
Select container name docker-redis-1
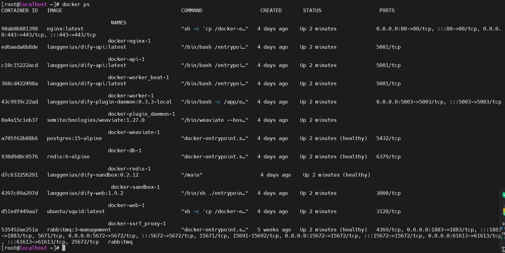coord(129,169)
